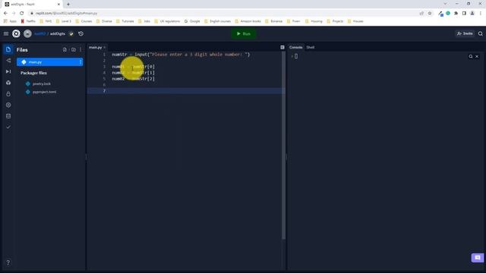The width and height of the screenshot is (486, 273).
Task: Open the Packages cube sidebar icon
Action: point(8,83)
